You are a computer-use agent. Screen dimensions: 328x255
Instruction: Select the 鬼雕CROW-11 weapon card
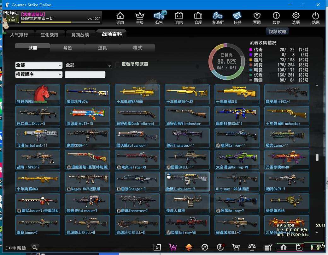pyautogui.click(x=87, y=138)
